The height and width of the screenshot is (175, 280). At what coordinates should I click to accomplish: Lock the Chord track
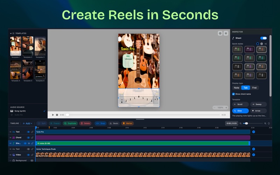click(x=32, y=138)
